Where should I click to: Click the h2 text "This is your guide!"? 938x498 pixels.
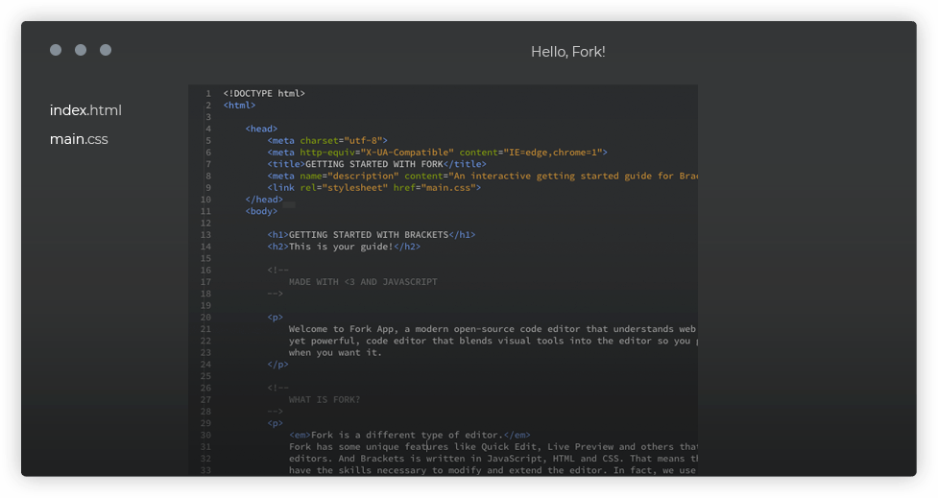click(341, 247)
